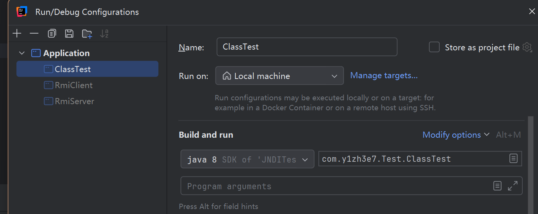Click the Save Configuration floppy disk icon
The image size is (538, 214).
[69, 34]
